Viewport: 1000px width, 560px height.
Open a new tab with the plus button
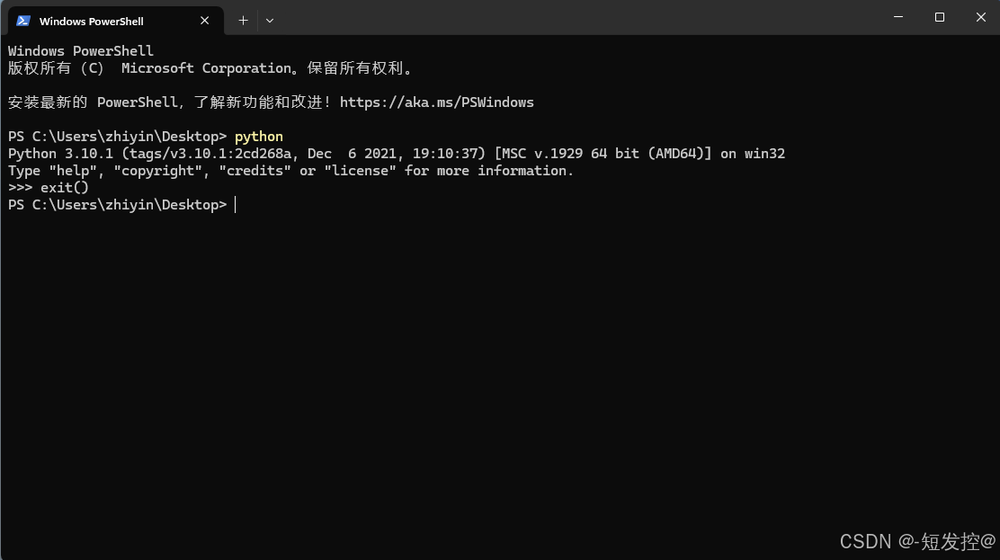pos(243,20)
